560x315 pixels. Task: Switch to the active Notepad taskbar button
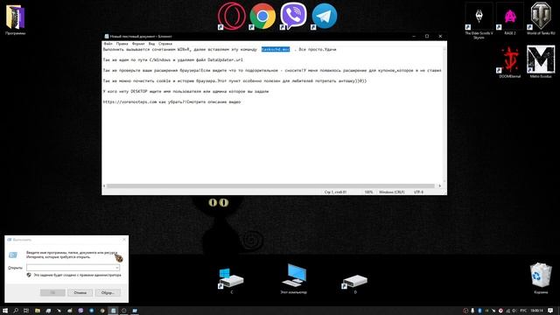pyautogui.click(x=113, y=311)
